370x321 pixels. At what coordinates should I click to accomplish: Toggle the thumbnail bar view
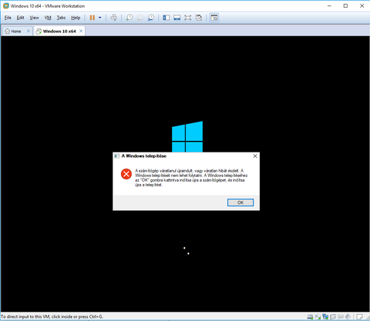(x=177, y=18)
